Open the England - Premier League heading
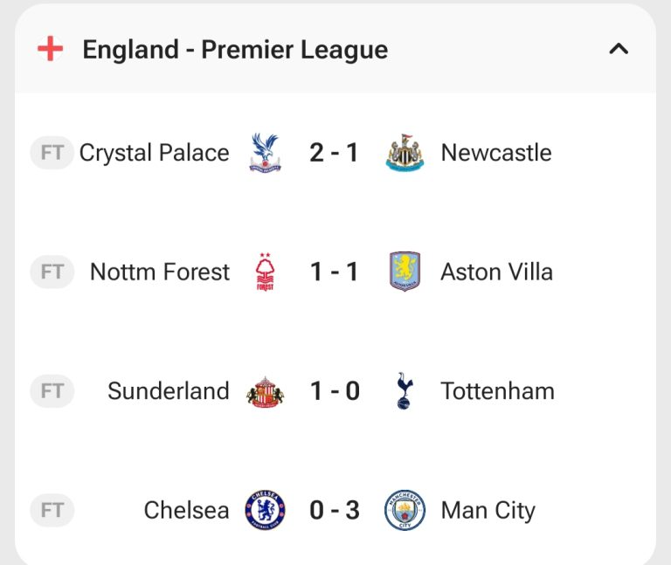Image resolution: width=671 pixels, height=565 pixels. pos(235,50)
